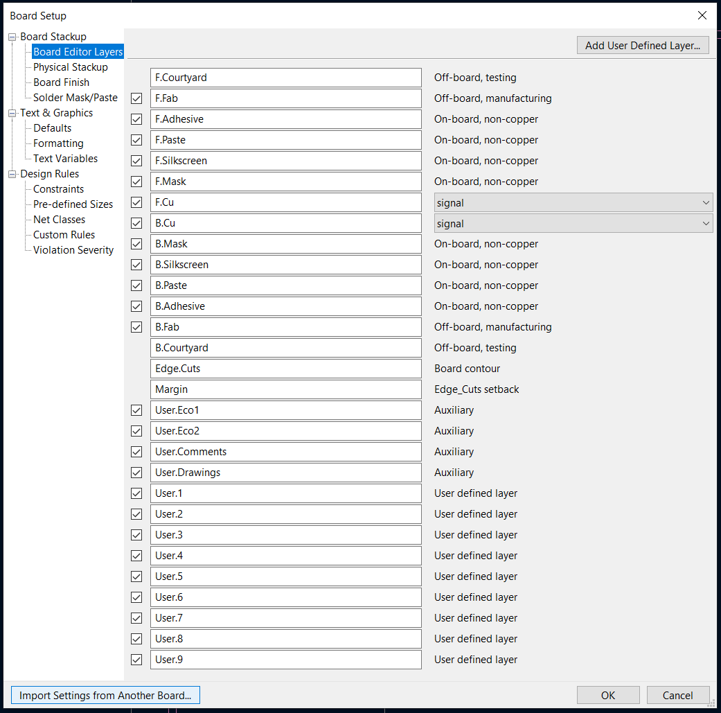Go to Solder Mask/Paste settings
This screenshot has width=721, height=713.
[75, 98]
